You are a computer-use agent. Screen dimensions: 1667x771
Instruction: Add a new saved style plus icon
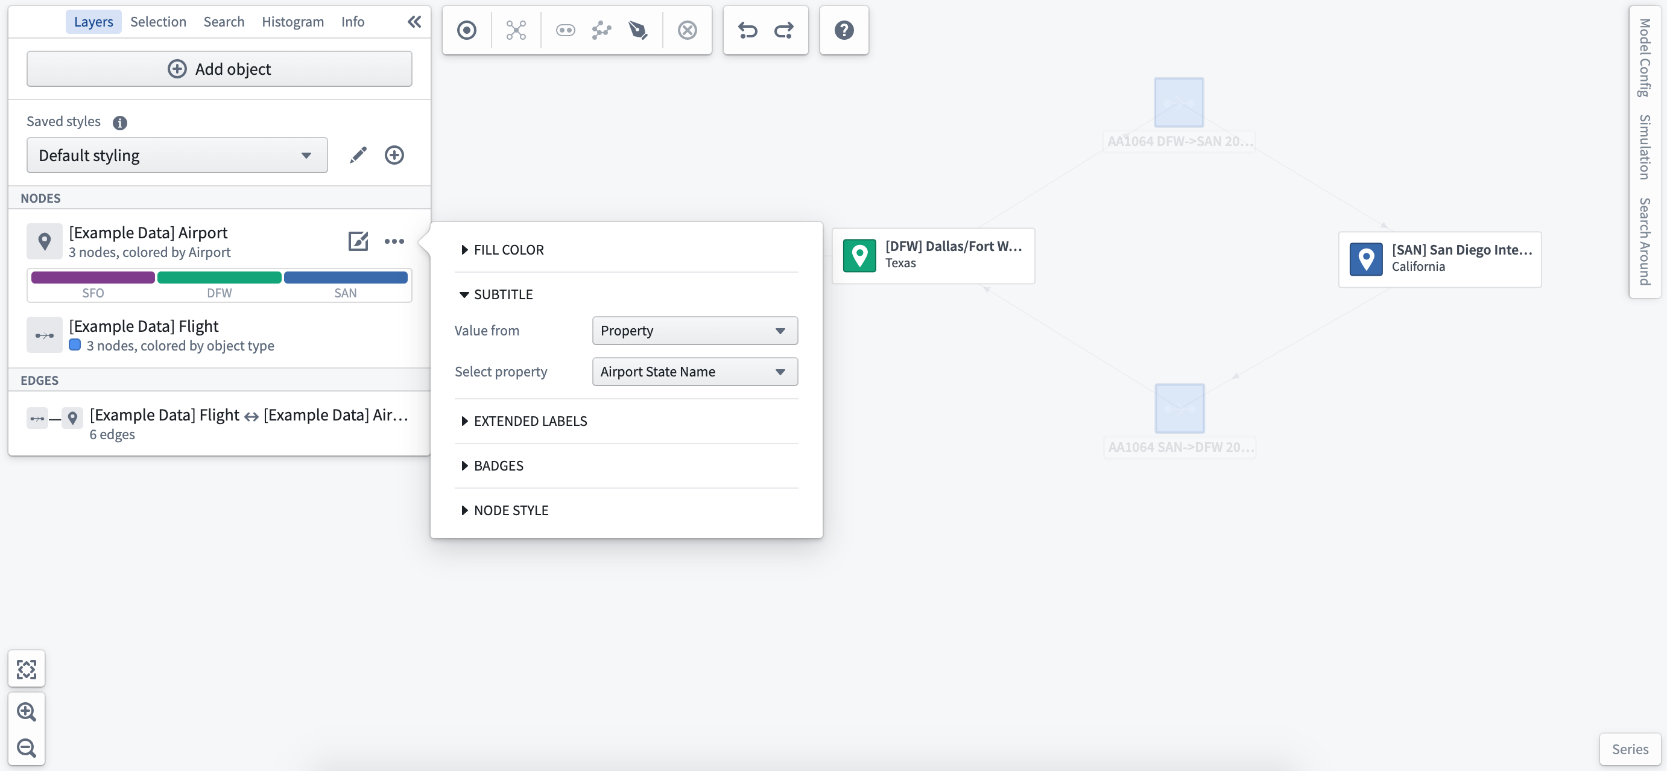(x=394, y=154)
